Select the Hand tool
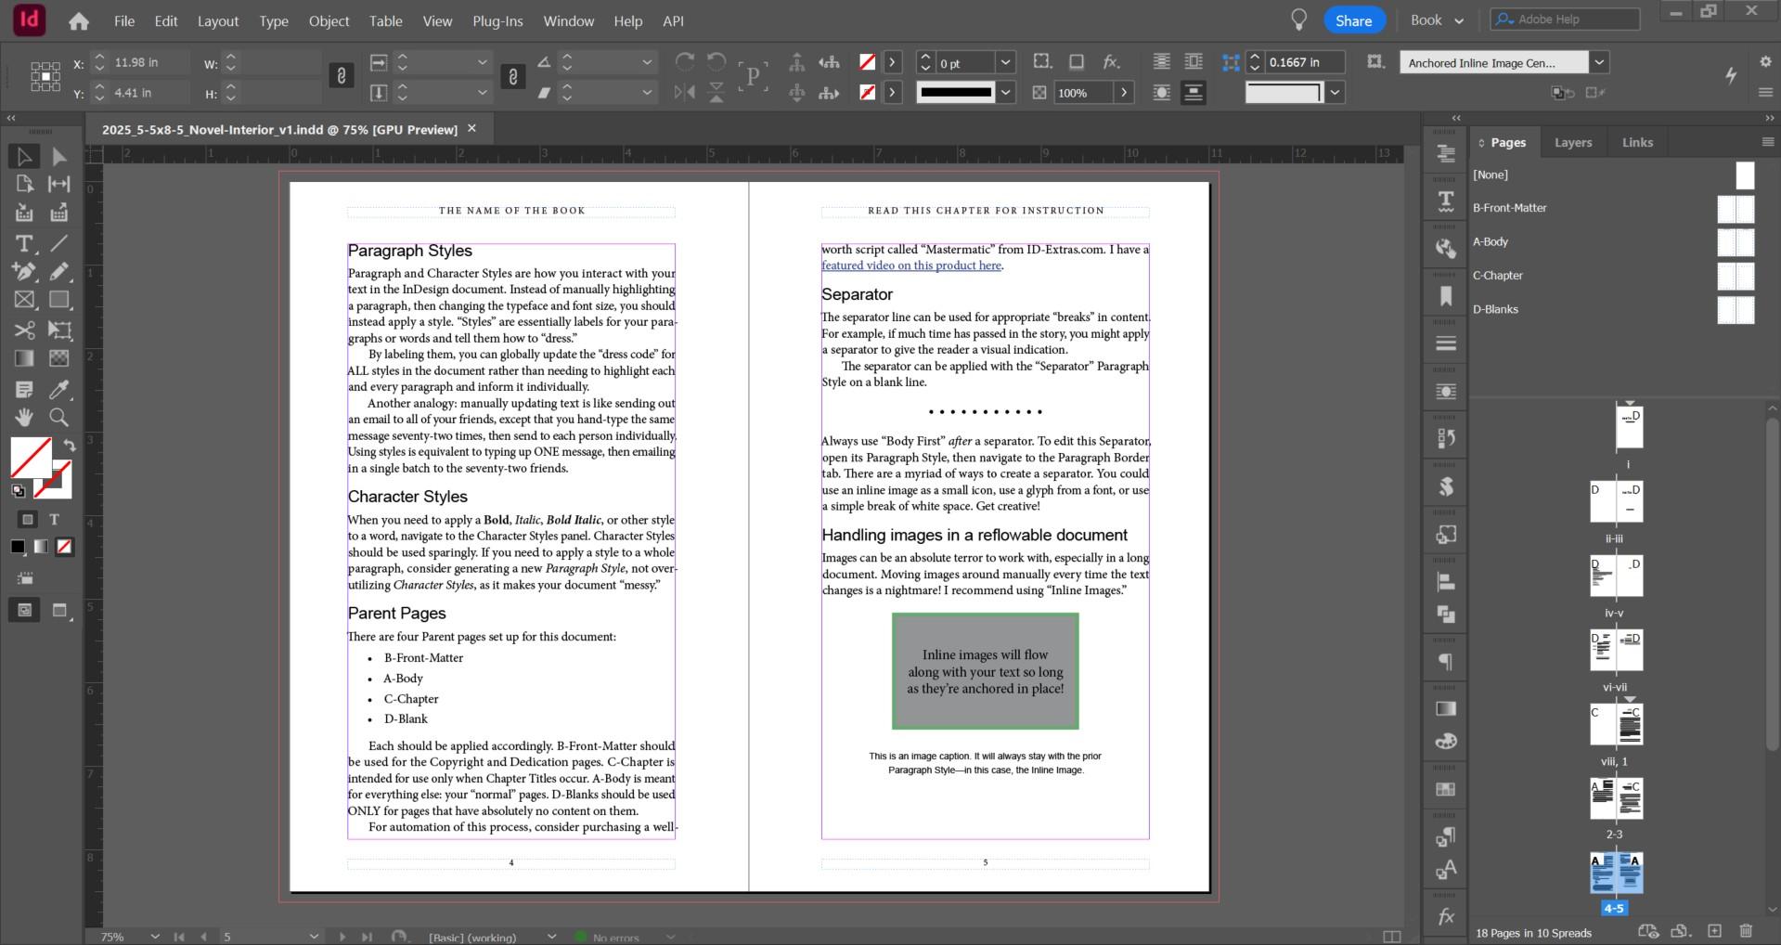This screenshot has height=945, width=1781. [x=24, y=418]
